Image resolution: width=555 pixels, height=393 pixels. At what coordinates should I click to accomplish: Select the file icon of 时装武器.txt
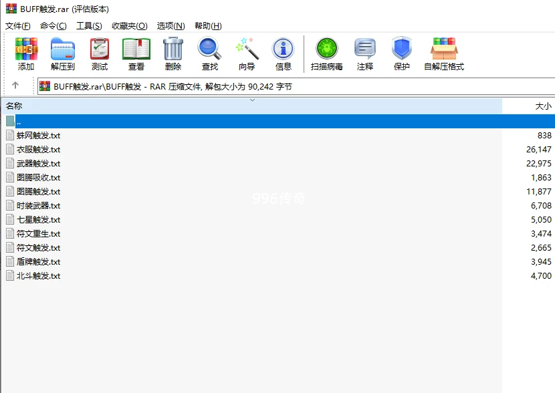pyautogui.click(x=10, y=205)
